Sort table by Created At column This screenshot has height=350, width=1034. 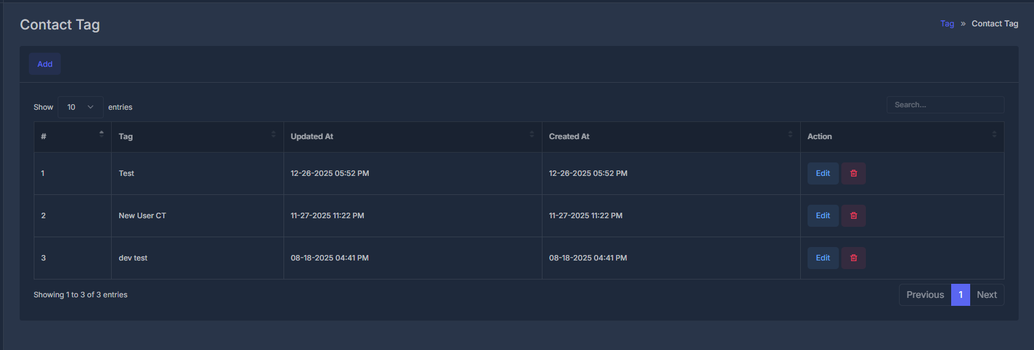(x=790, y=134)
